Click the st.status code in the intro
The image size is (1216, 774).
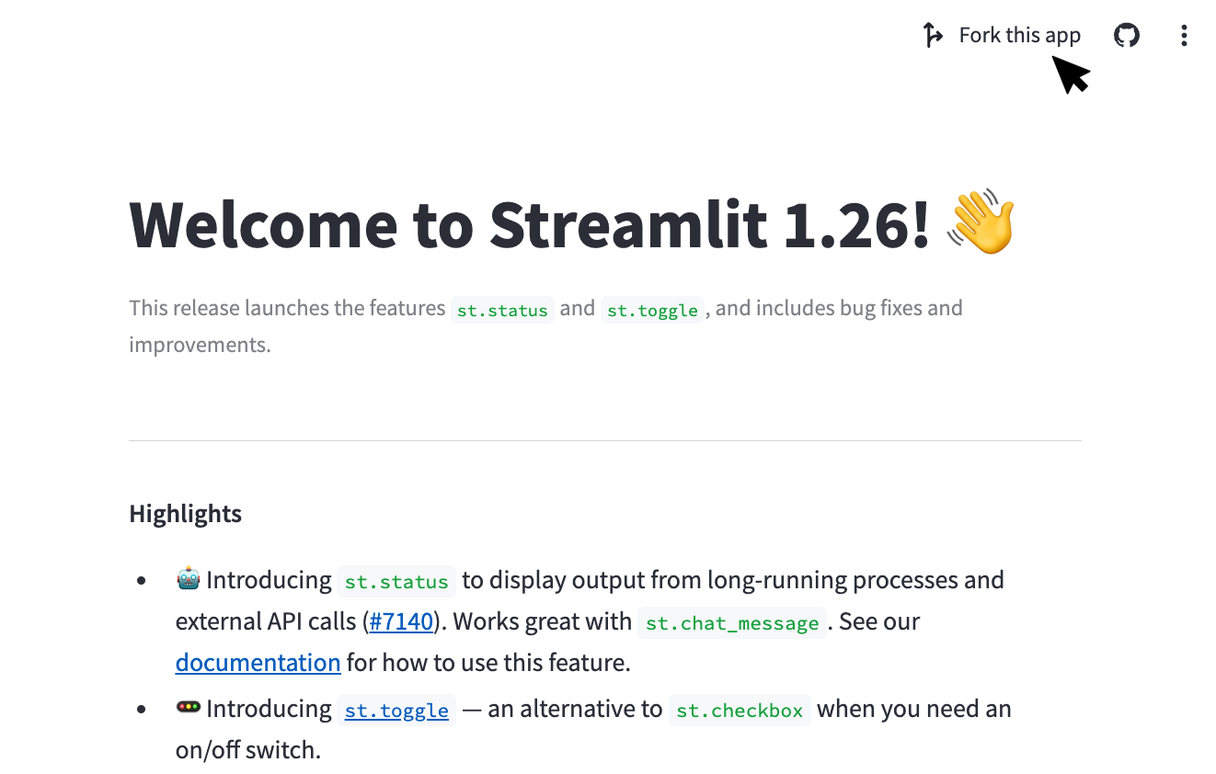pos(502,310)
